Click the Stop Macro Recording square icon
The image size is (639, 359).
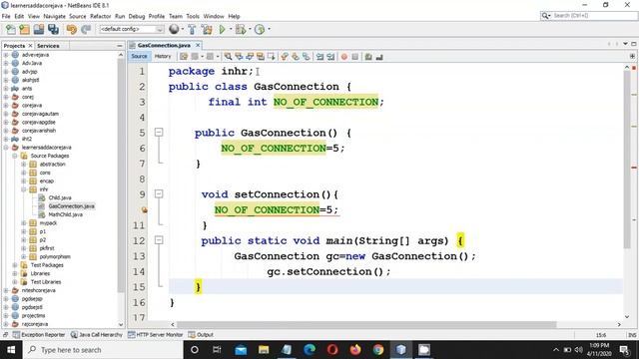(x=355, y=57)
